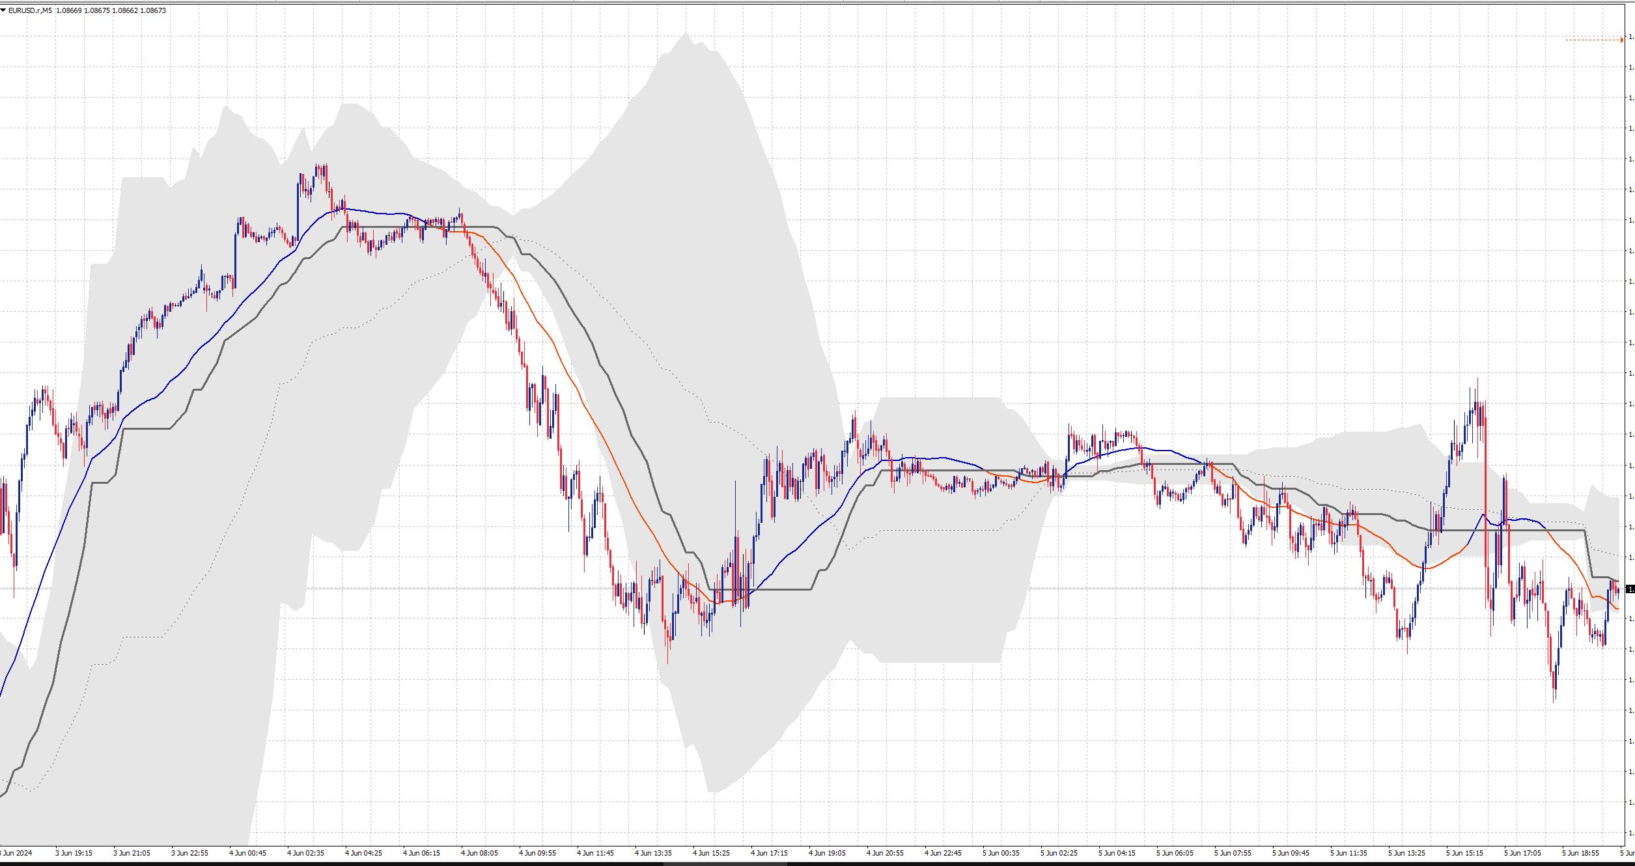Click the '3 Jun 22:55' time axis label
Viewport: 1635px width, 866px height.
click(189, 852)
